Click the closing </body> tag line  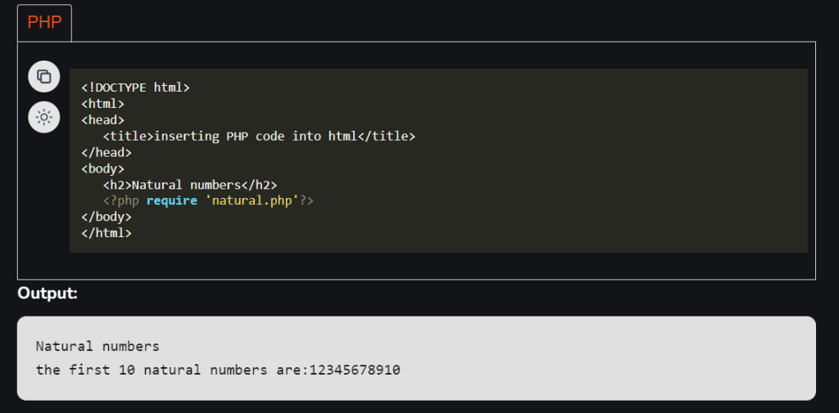point(107,217)
